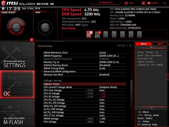Select CPU IO Voltage 1.200 value

coord(103,97)
